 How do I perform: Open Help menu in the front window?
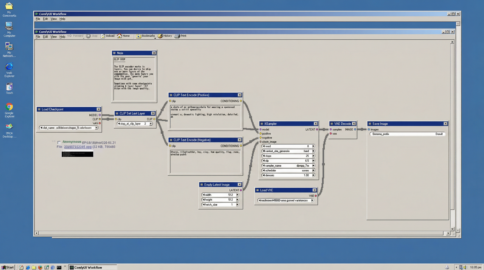[62, 37]
